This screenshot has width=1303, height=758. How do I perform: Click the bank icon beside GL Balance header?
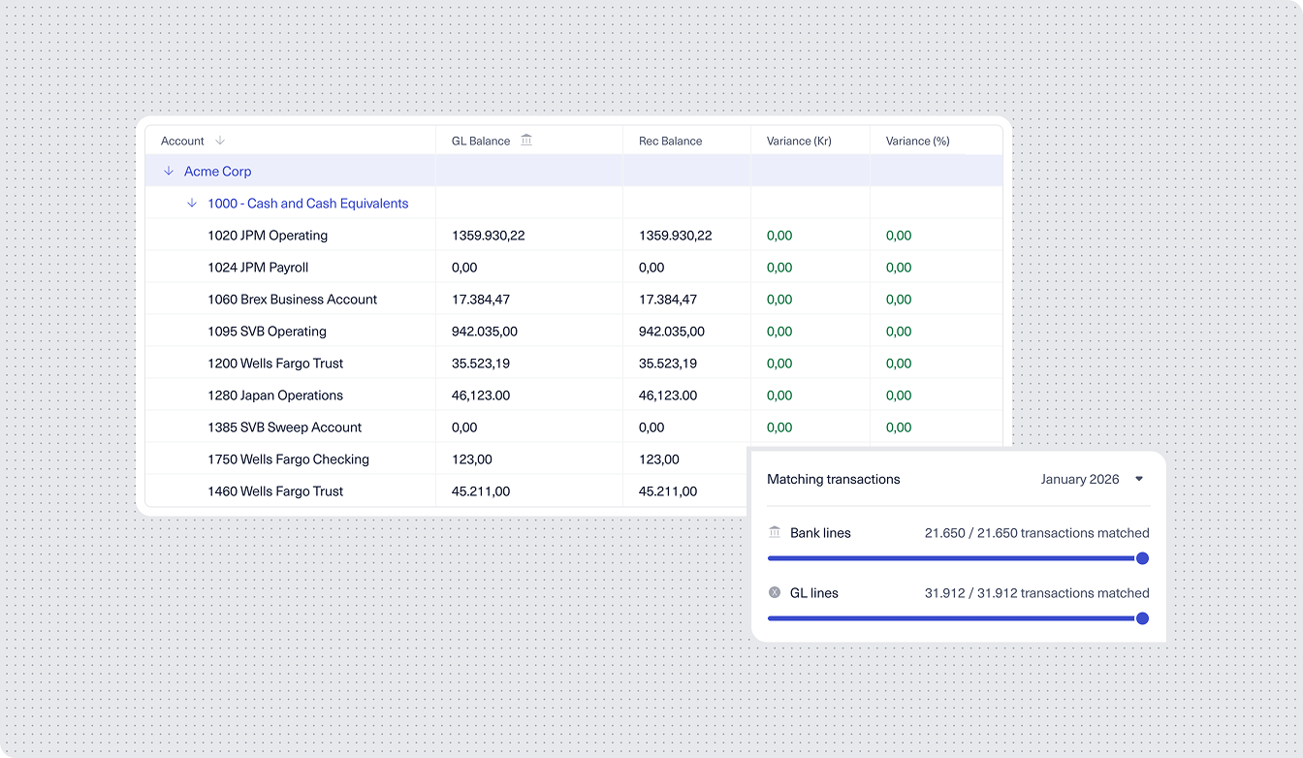[x=526, y=141]
